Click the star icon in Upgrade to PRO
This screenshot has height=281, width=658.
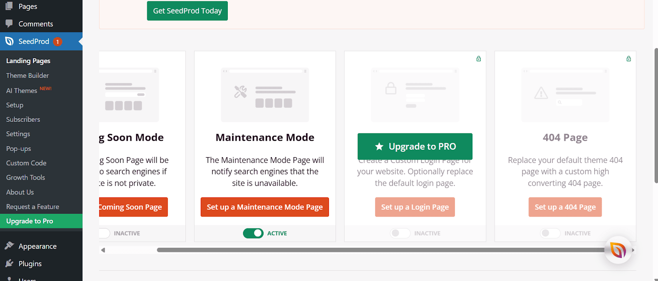(379, 146)
